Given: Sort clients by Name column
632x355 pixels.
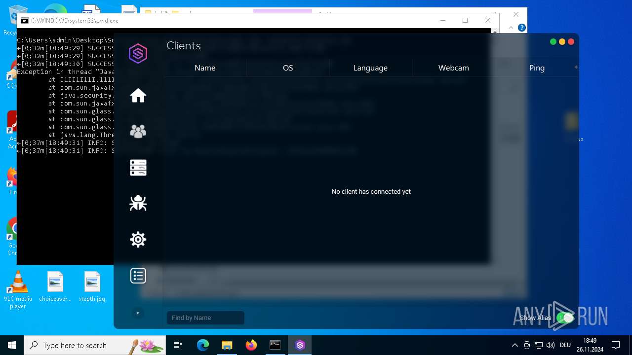Looking at the screenshot, I should coord(205,68).
